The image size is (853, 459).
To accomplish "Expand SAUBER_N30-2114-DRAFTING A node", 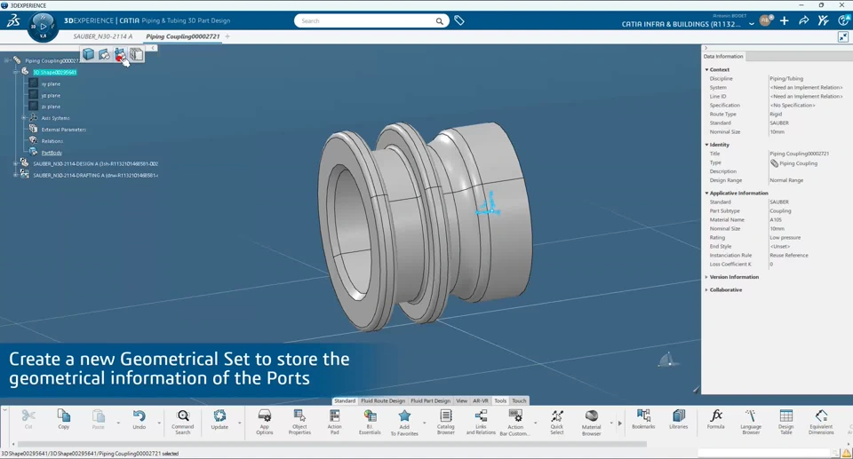I will tap(16, 175).
